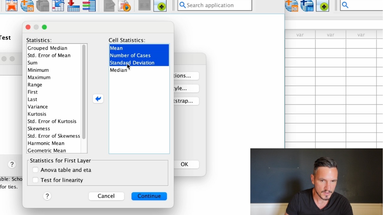
Task: Click the blue move-back arrow button
Action: click(98, 99)
